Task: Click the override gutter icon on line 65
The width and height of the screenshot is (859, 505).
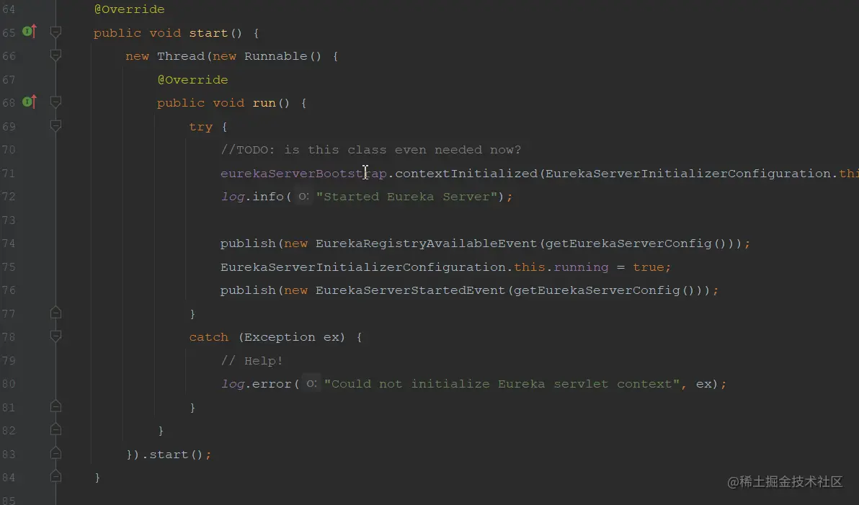Action: pyautogui.click(x=30, y=32)
